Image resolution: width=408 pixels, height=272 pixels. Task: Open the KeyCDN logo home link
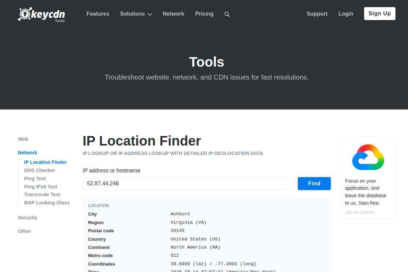41,14
